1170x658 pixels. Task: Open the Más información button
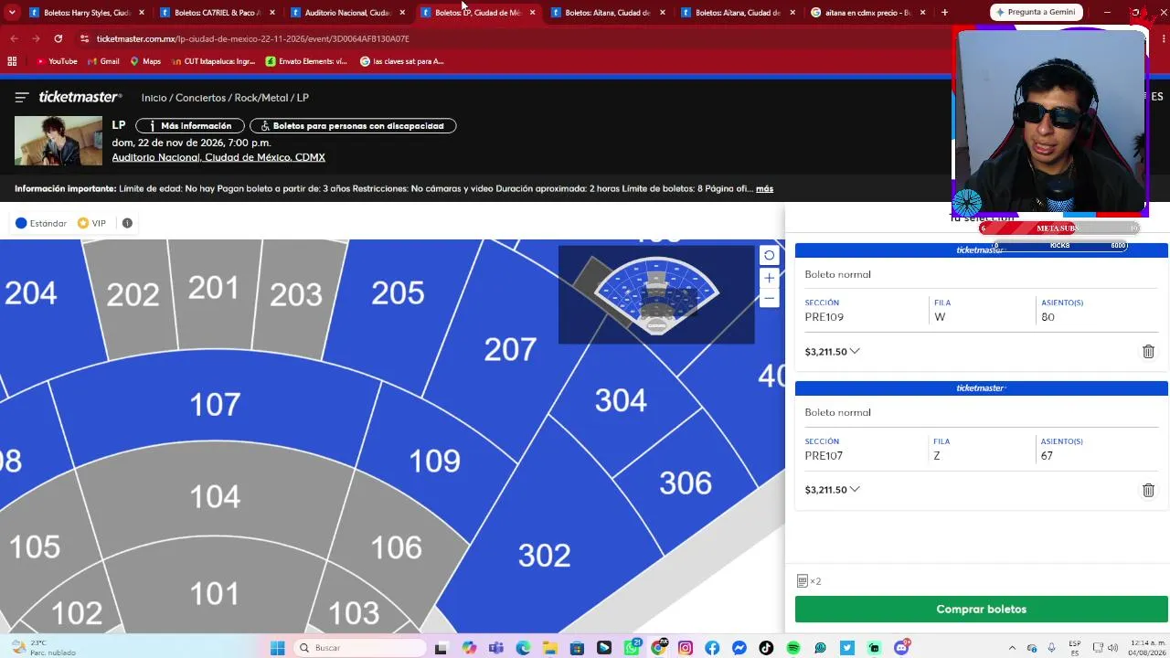pyautogui.click(x=190, y=126)
